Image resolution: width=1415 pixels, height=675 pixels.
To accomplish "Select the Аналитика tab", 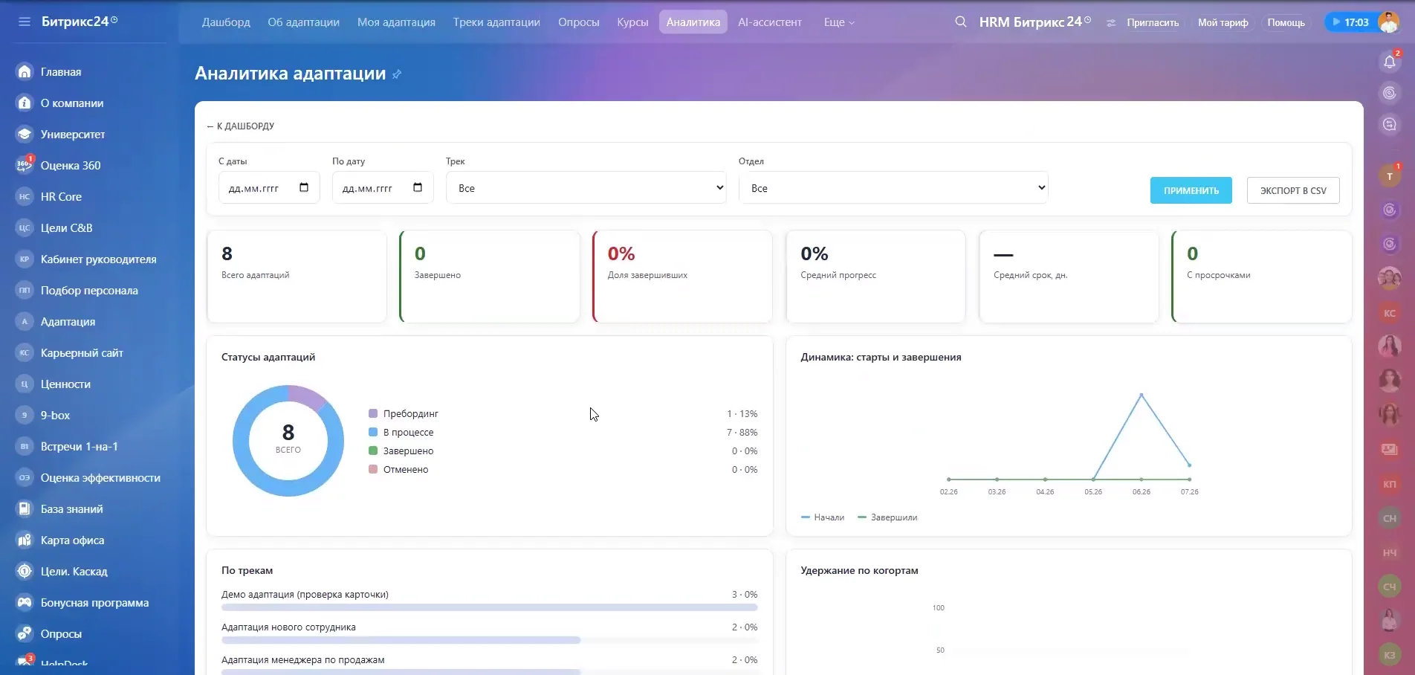I will pos(693,22).
